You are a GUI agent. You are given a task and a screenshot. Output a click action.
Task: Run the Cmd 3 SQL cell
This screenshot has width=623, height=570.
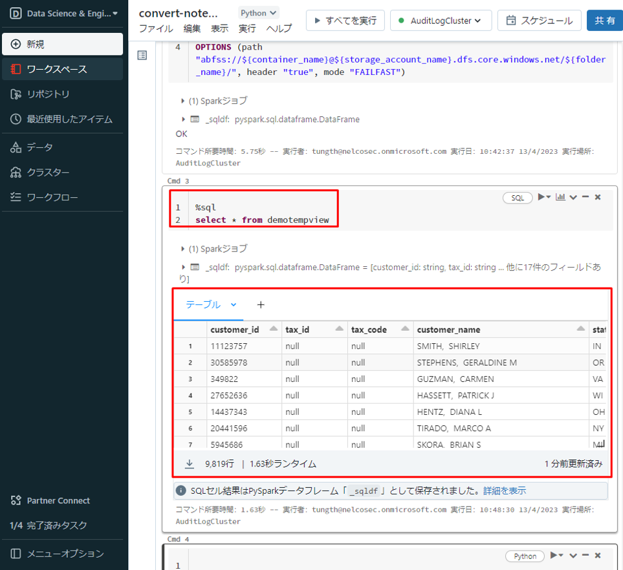(x=543, y=197)
